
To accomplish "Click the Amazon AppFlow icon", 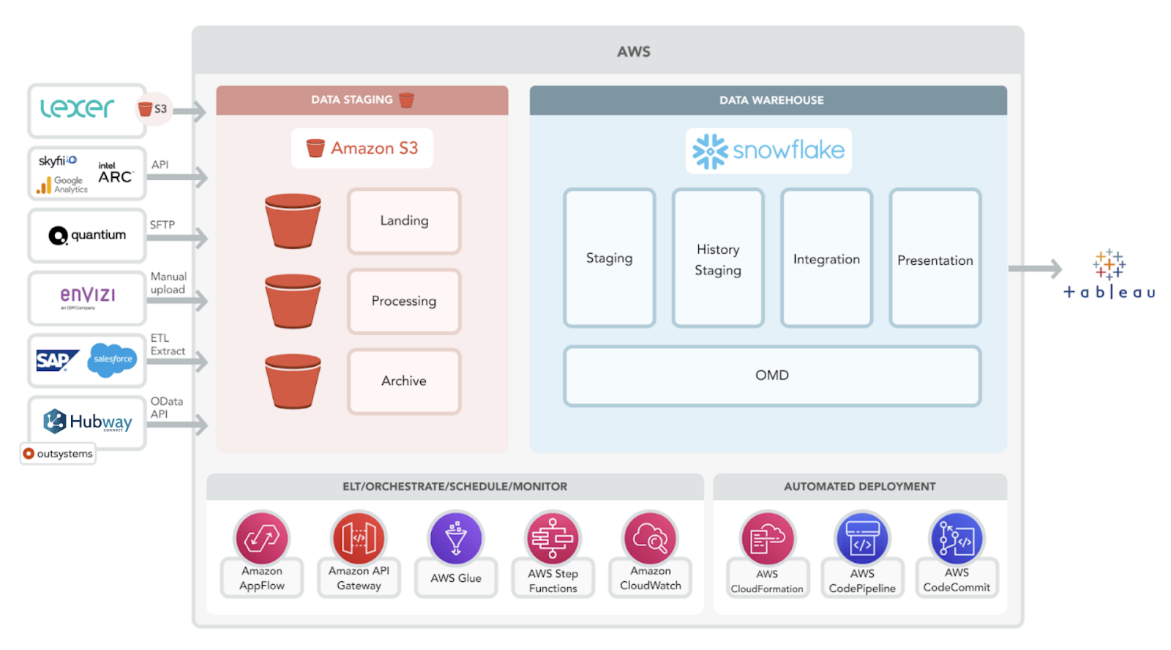I will (261, 539).
